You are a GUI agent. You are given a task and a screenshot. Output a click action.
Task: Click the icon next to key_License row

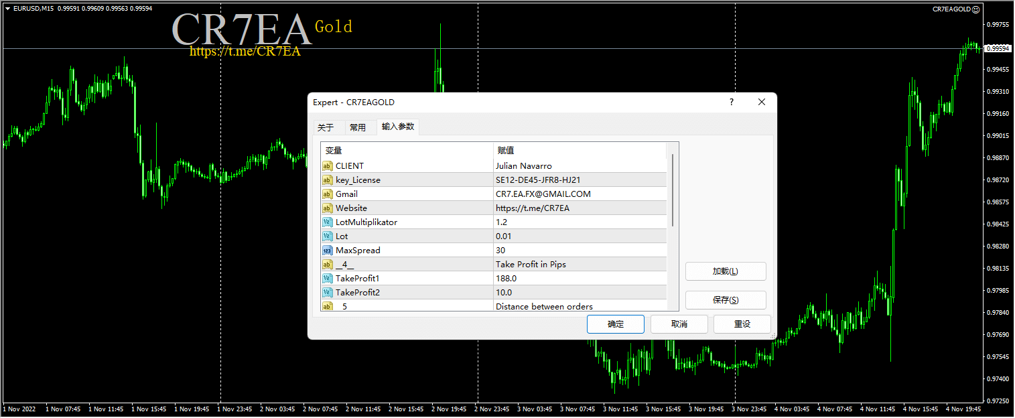(328, 180)
